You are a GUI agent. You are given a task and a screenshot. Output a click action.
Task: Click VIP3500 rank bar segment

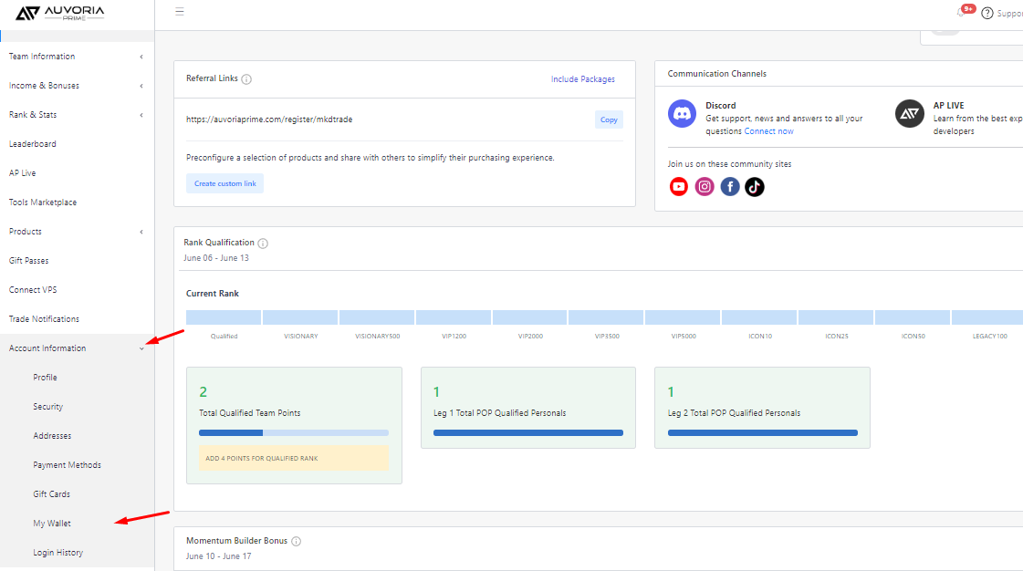[606, 317]
